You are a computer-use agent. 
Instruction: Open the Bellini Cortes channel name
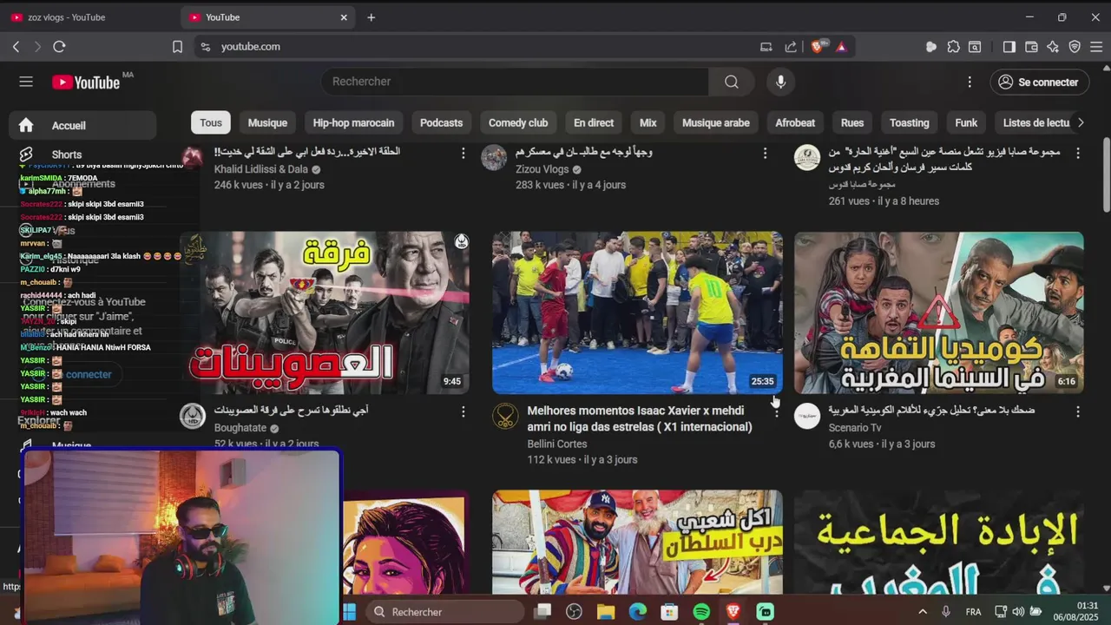(x=557, y=444)
